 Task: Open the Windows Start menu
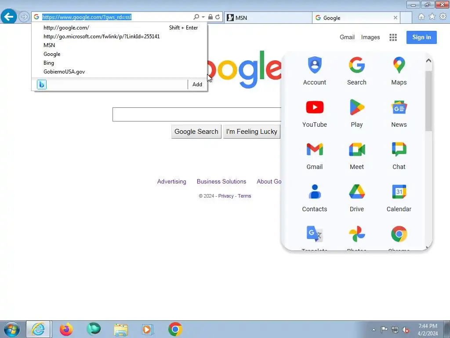point(11,329)
